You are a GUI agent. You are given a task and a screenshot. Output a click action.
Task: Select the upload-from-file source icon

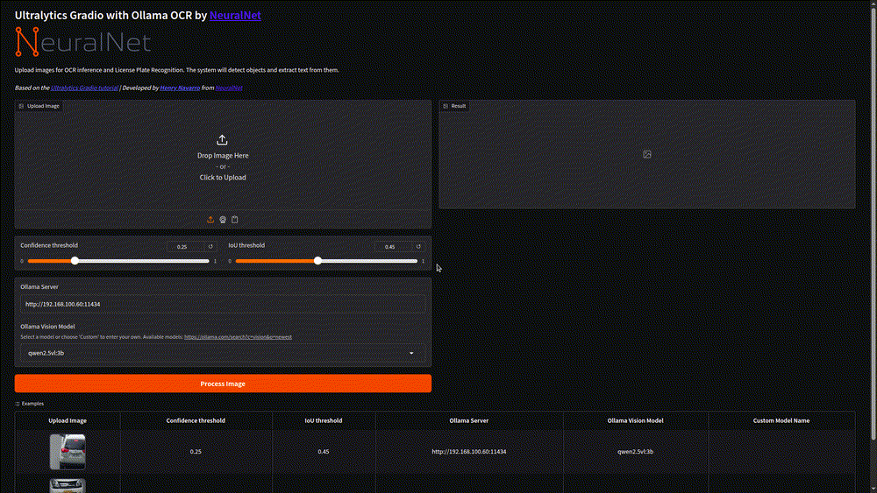tap(210, 220)
